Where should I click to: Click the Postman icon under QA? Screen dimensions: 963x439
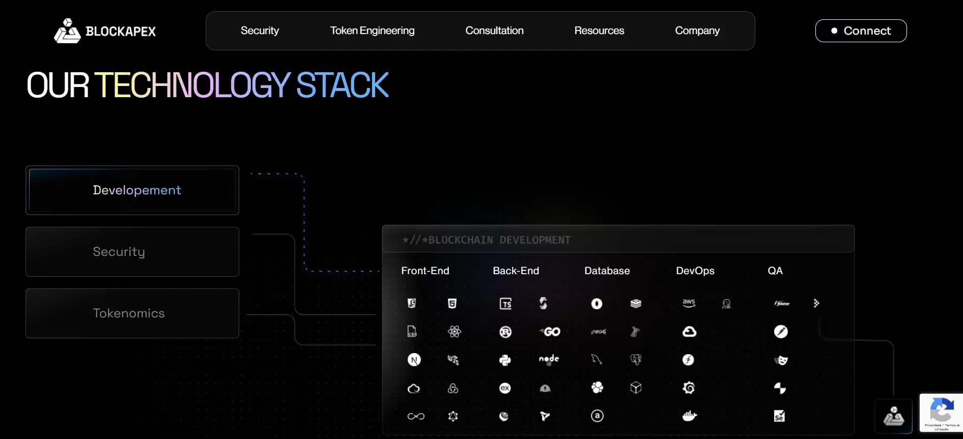pyautogui.click(x=781, y=332)
